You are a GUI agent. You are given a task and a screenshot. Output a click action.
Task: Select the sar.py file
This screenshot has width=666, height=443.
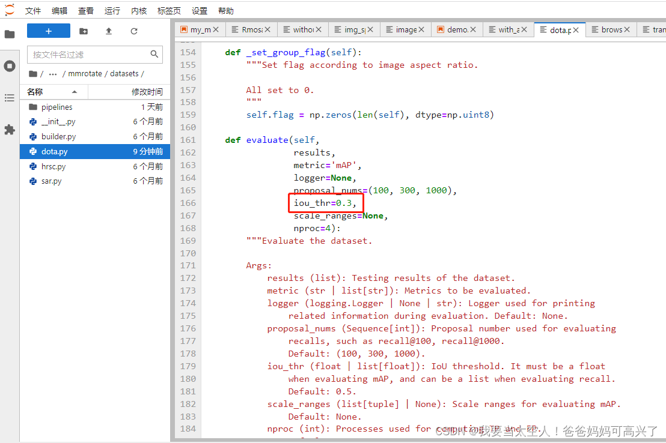coord(95,181)
